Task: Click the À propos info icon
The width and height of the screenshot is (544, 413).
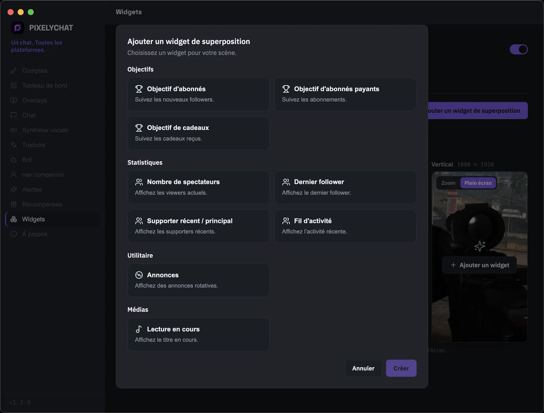Action: point(14,234)
